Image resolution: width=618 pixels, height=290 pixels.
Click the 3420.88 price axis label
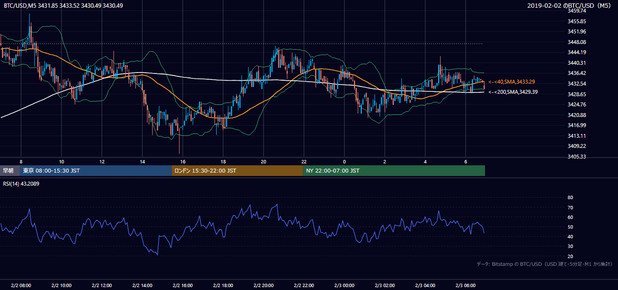[576, 115]
